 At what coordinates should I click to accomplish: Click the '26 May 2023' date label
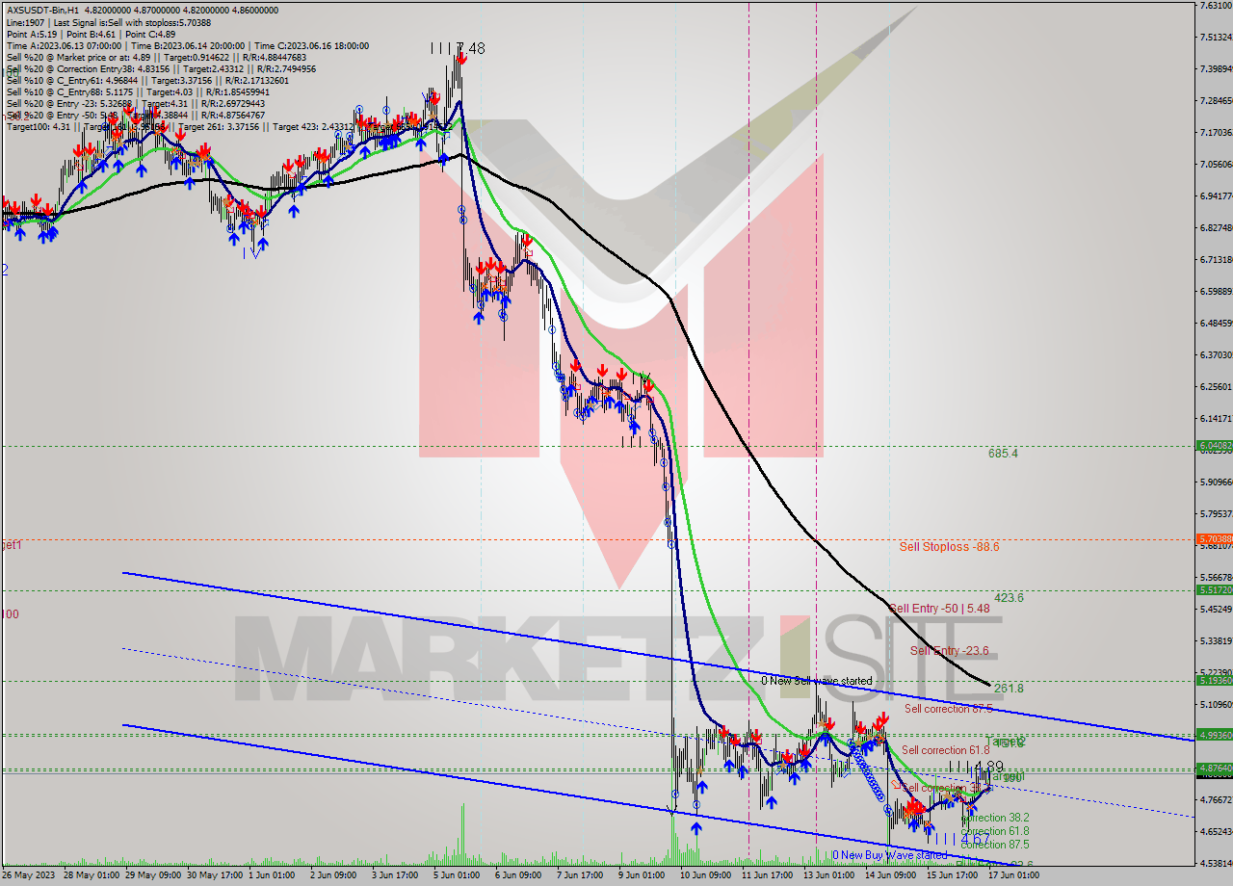pos(30,874)
